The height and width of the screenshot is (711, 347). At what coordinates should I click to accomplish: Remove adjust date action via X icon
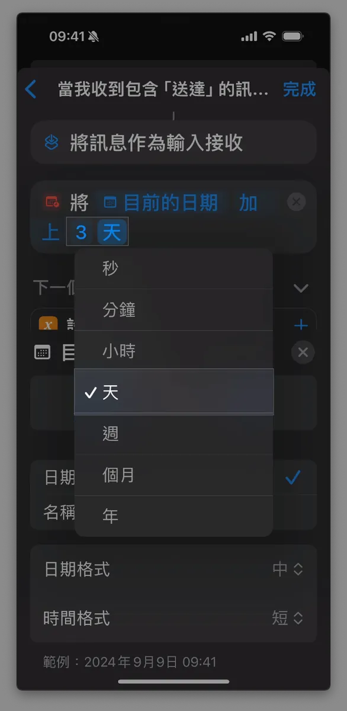[x=296, y=202]
